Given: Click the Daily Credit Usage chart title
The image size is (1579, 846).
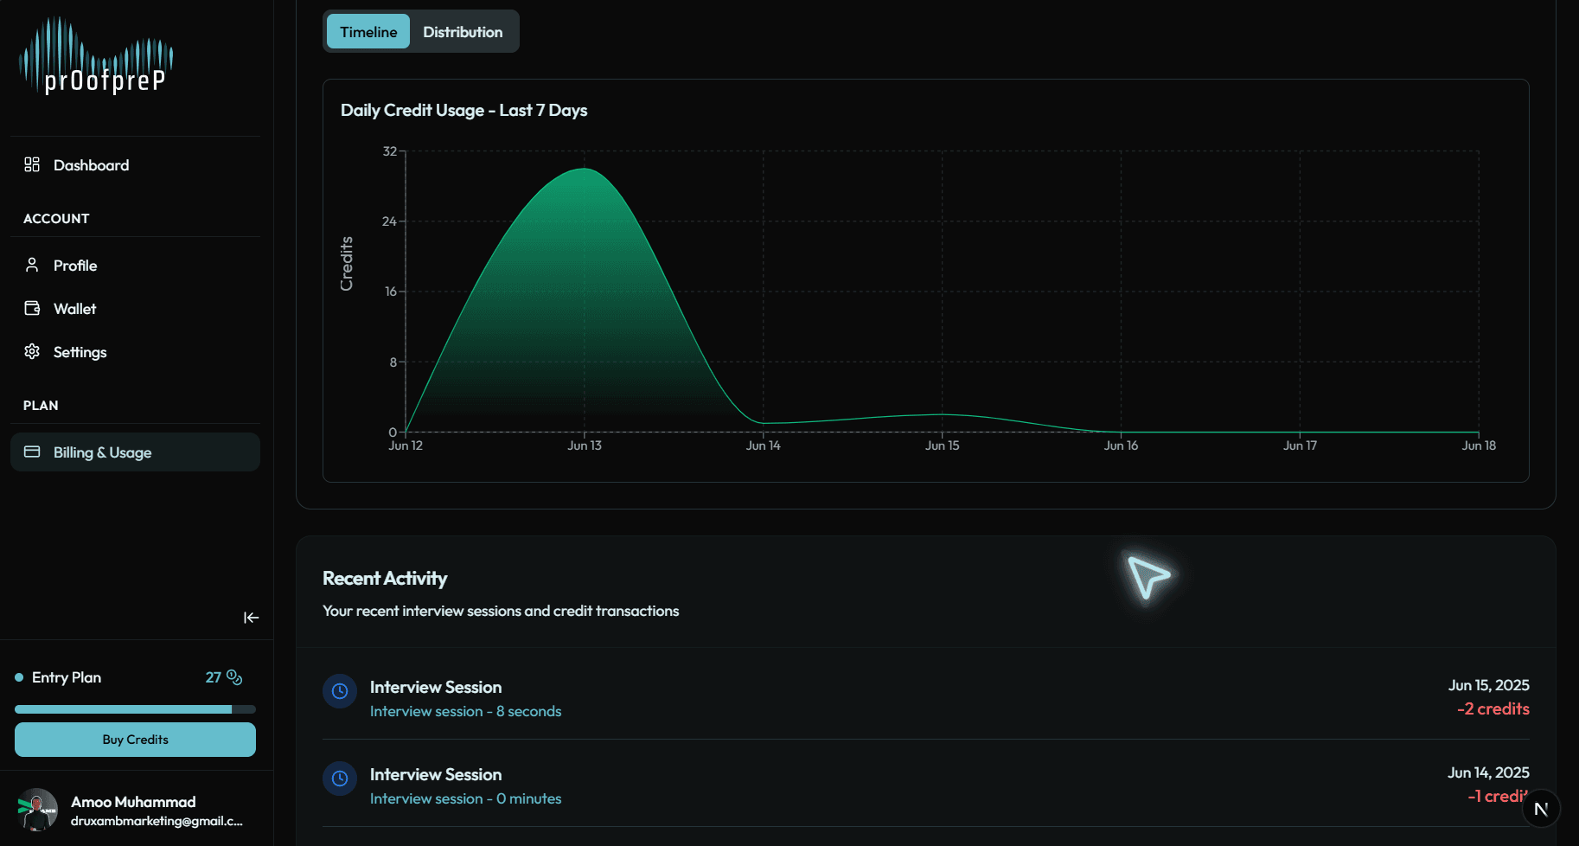Looking at the screenshot, I should 463,110.
